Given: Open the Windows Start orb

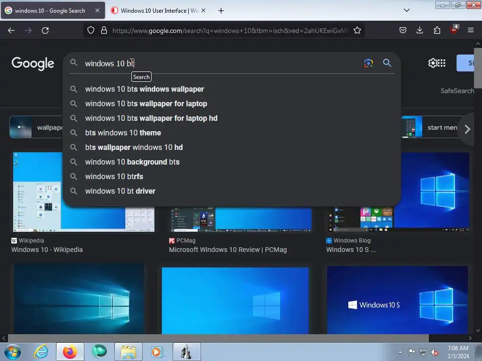Looking at the screenshot, I should point(12,352).
